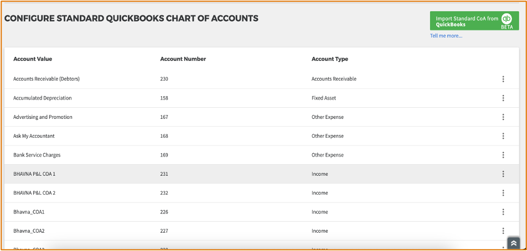Select the Bhavna_COA1 account name
The height and width of the screenshot is (251, 527).
pos(29,212)
